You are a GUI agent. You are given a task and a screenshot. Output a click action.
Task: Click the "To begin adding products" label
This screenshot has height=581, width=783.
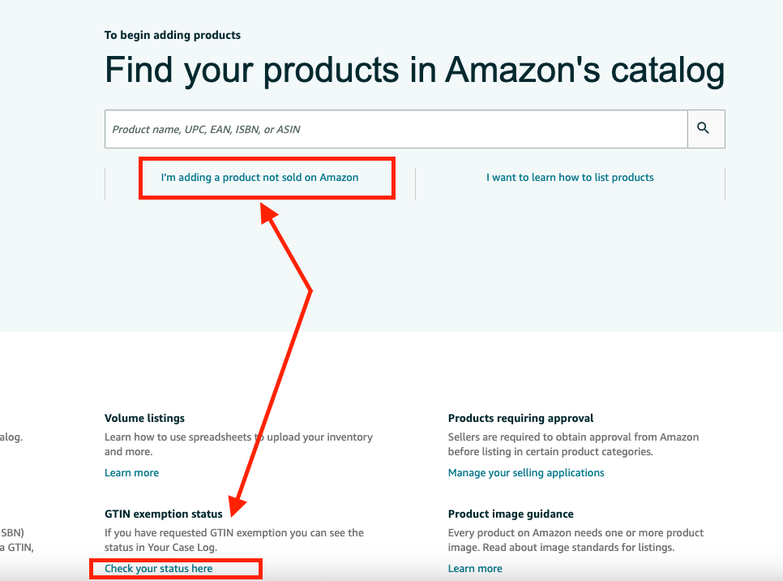(173, 35)
